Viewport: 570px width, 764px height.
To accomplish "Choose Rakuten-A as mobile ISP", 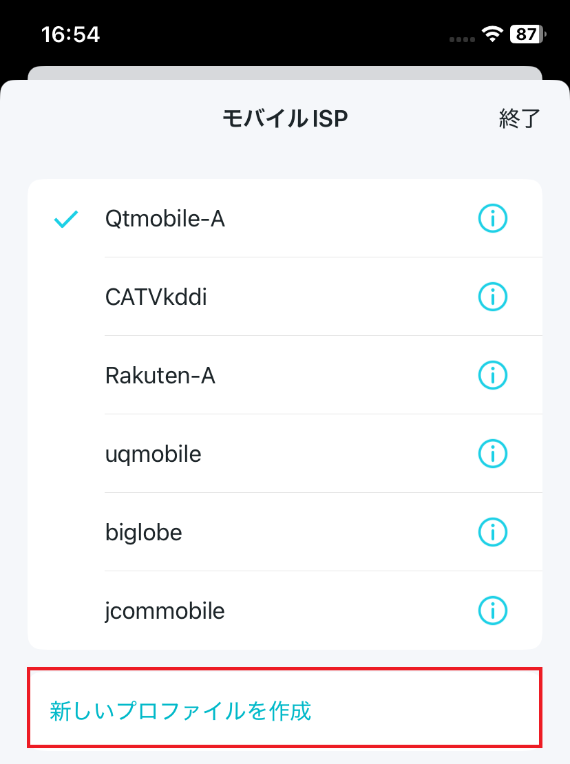I will coord(285,375).
